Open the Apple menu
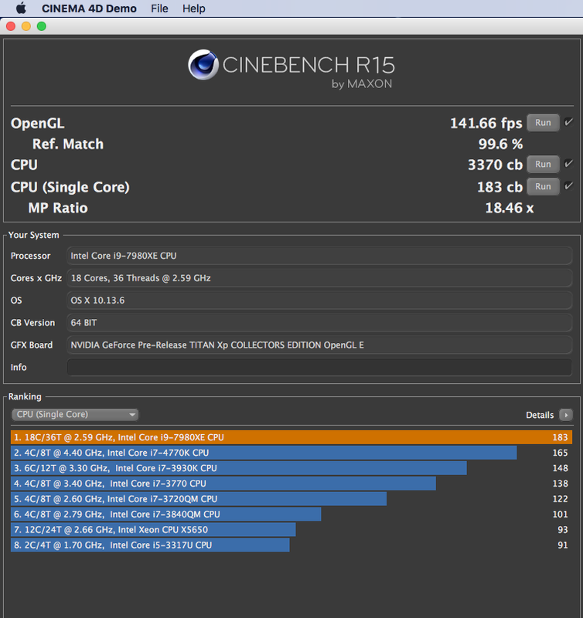 pyautogui.click(x=21, y=8)
